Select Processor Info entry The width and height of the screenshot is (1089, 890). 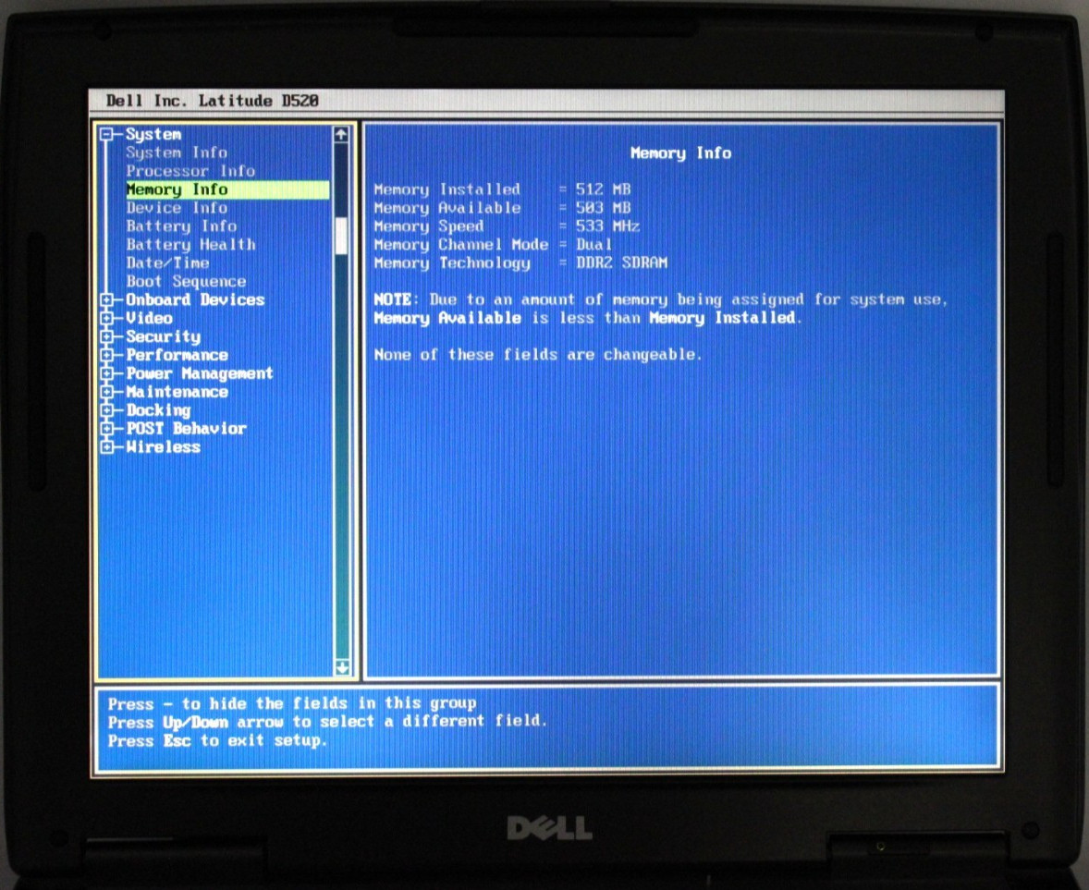pyautogui.click(x=190, y=171)
